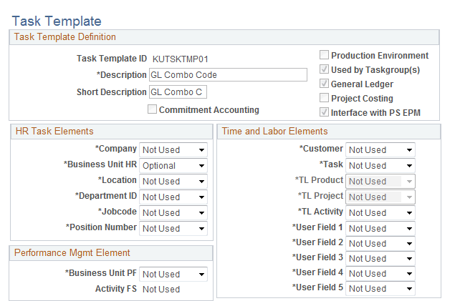Viewport: 455px width, 301px height.
Task: Click the Description text field
Action: (x=228, y=75)
